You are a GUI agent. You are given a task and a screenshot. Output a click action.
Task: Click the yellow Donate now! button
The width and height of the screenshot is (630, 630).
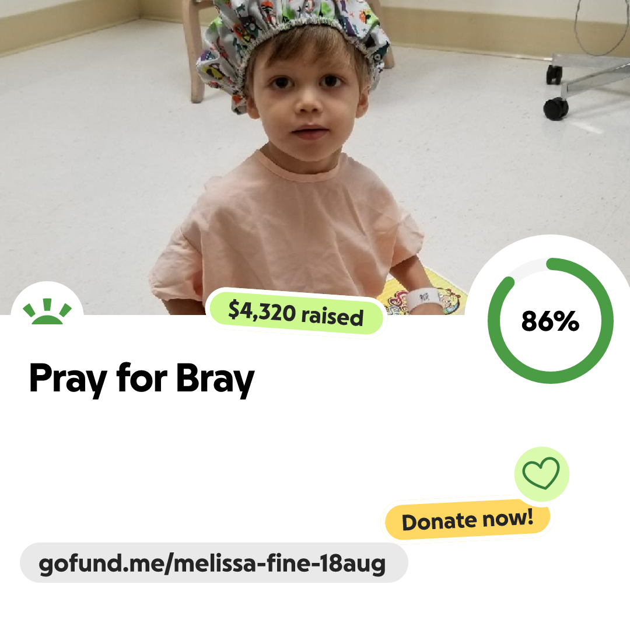(467, 520)
